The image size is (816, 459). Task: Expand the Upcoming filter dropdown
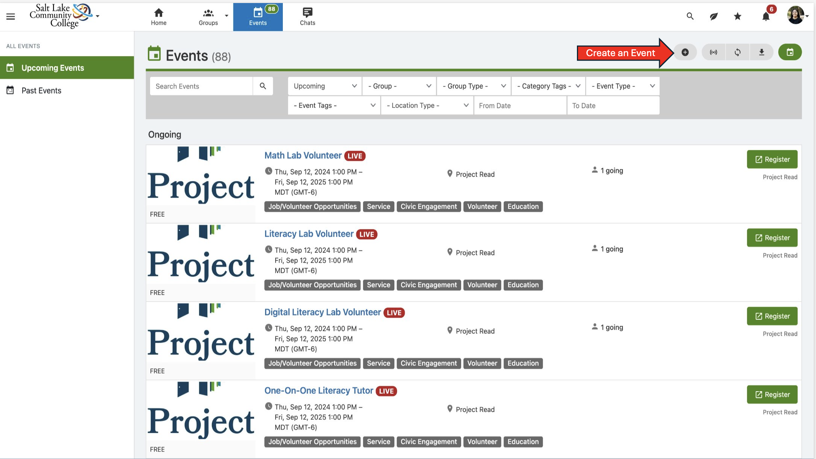[x=325, y=86]
